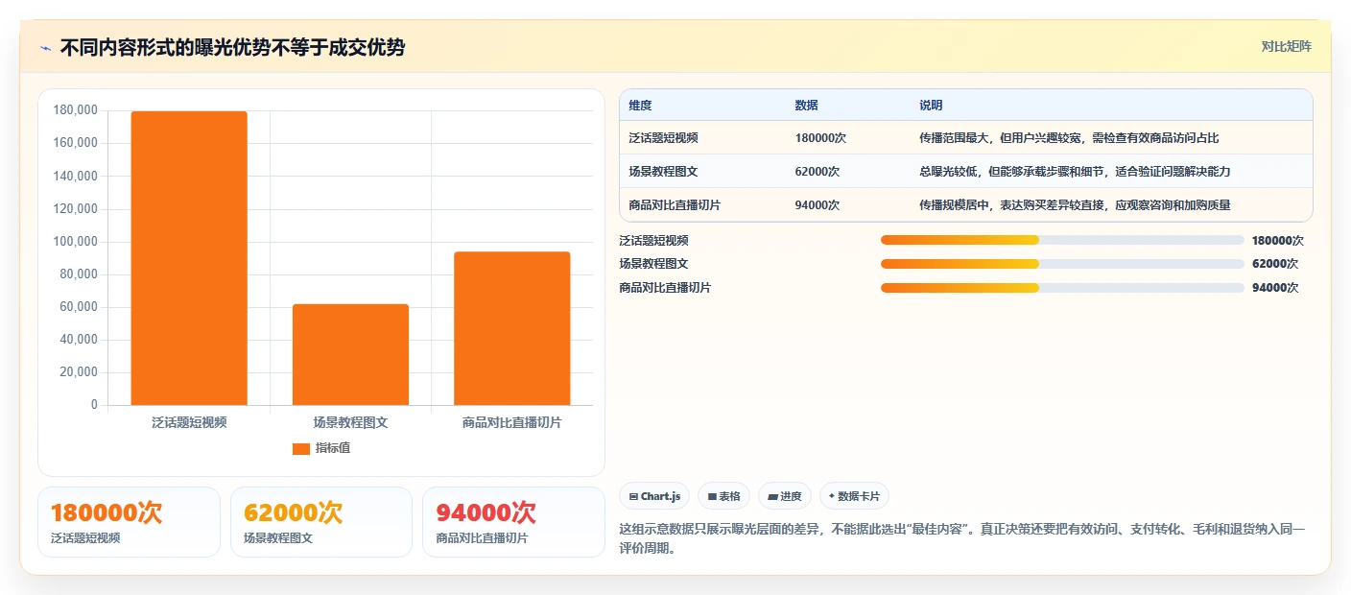1351x595 pixels.
Task: Click the 20,000 y-axis tick label
Action: coord(80,372)
